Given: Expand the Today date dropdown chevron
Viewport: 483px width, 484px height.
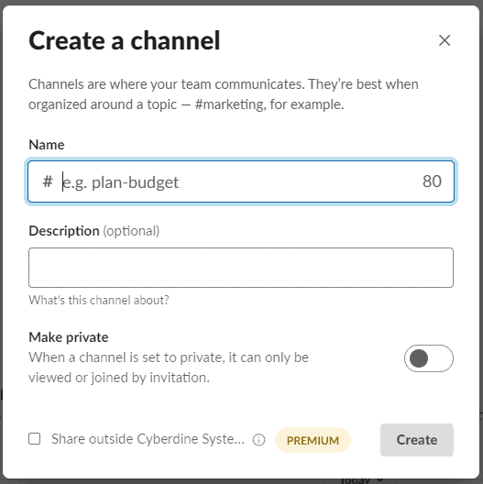Looking at the screenshot, I should [380, 480].
